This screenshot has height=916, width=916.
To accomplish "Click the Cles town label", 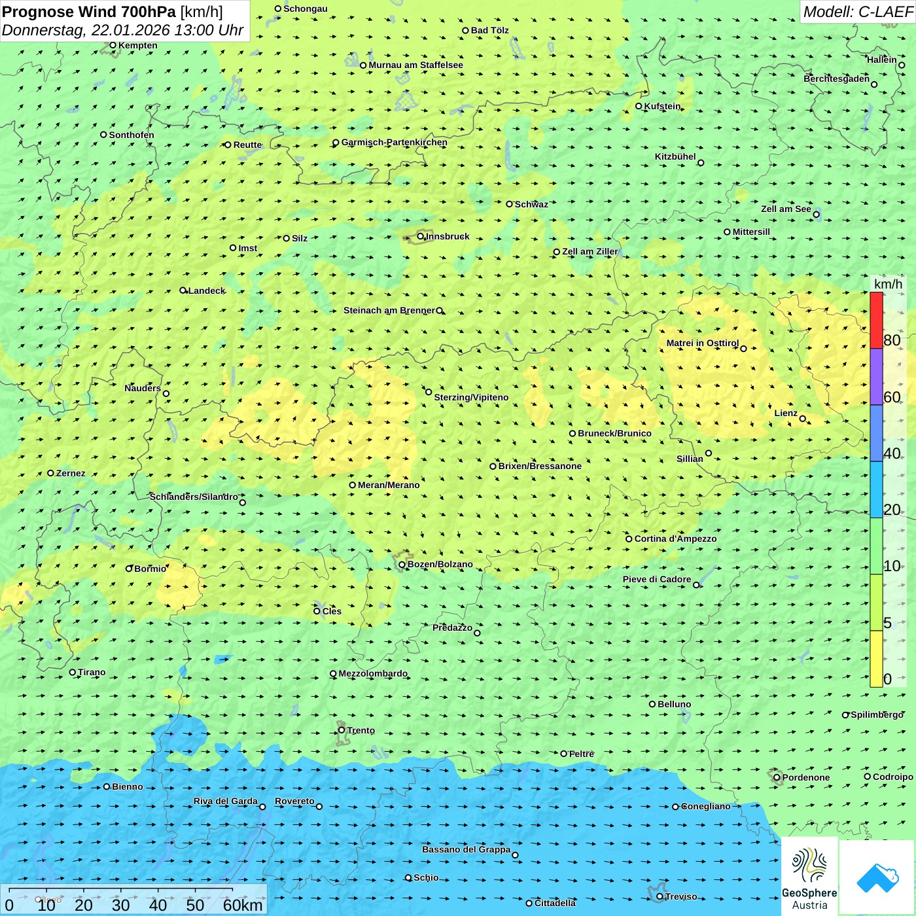I will pyautogui.click(x=332, y=611).
